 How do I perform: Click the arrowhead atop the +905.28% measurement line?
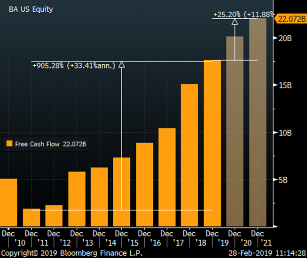point(122,65)
